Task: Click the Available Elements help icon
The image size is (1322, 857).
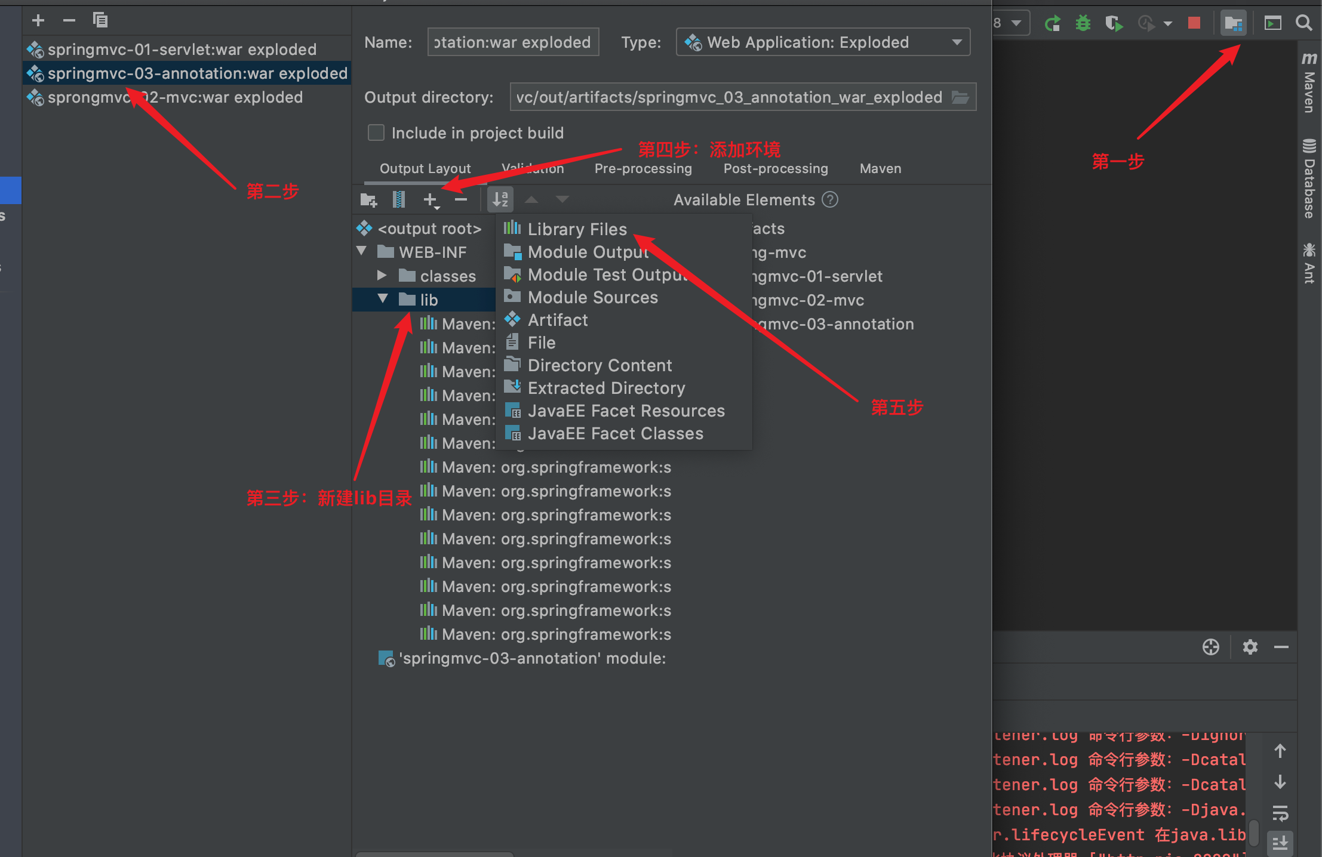Action: [830, 200]
